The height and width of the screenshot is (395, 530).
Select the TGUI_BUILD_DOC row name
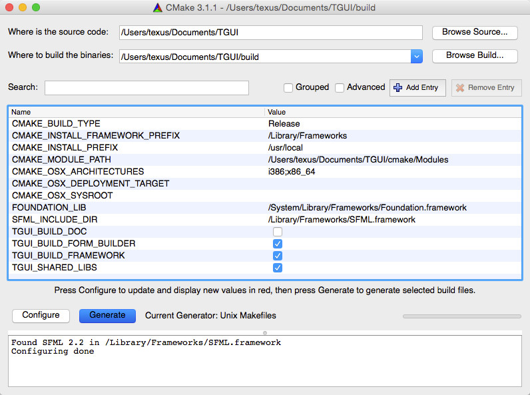click(x=49, y=232)
